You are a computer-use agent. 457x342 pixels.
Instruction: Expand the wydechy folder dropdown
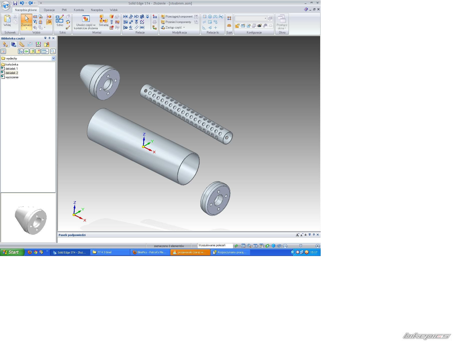point(53,58)
